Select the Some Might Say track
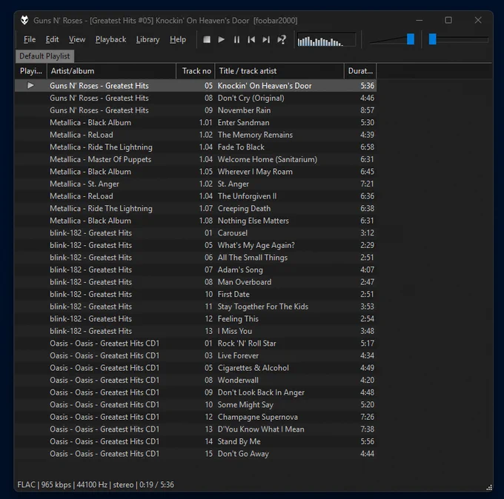 tap(196, 404)
